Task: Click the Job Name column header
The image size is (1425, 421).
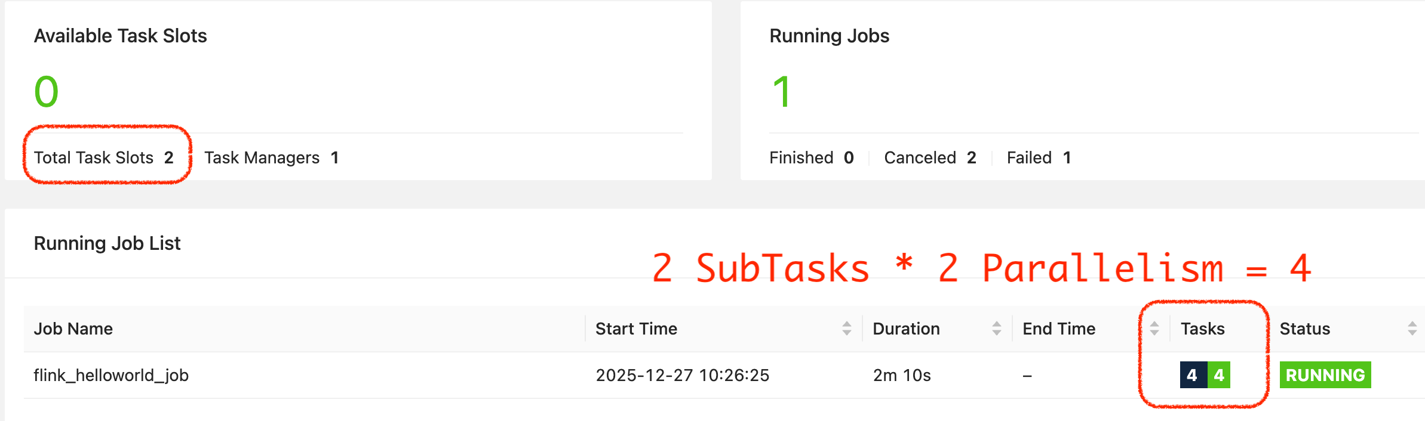Action: pyautogui.click(x=73, y=329)
